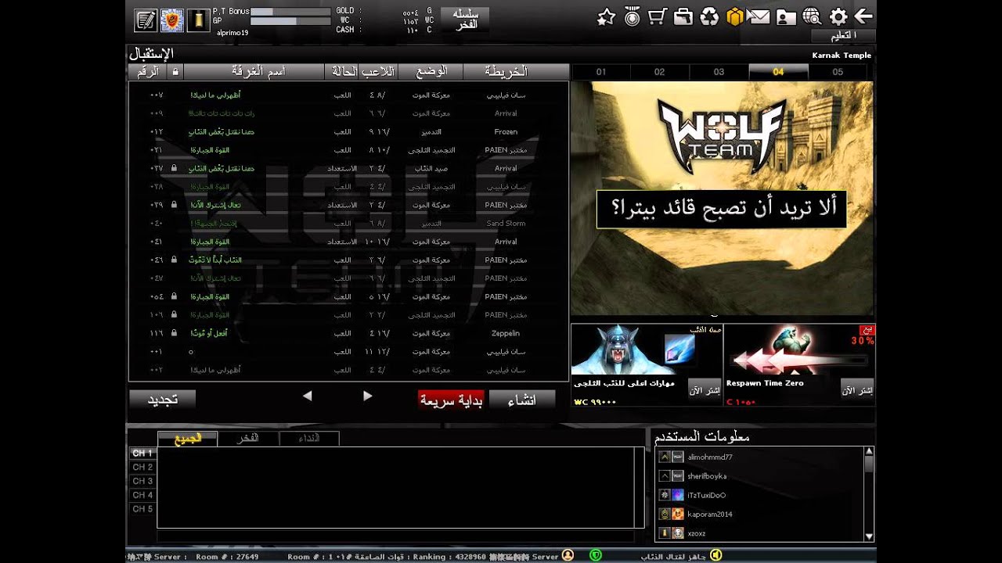1002x563 pixels.
Task: Click the back arrow icon
Action: coord(863,16)
